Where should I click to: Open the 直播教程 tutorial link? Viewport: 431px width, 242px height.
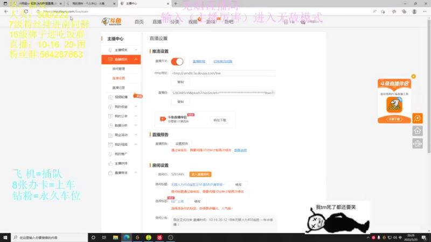coord(199,61)
